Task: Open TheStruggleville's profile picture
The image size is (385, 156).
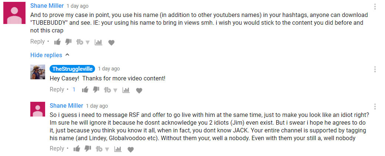Action: [38, 72]
